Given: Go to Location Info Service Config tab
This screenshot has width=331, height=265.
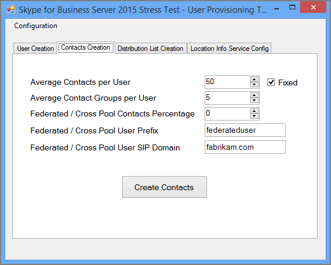Looking at the screenshot, I should 229,49.
